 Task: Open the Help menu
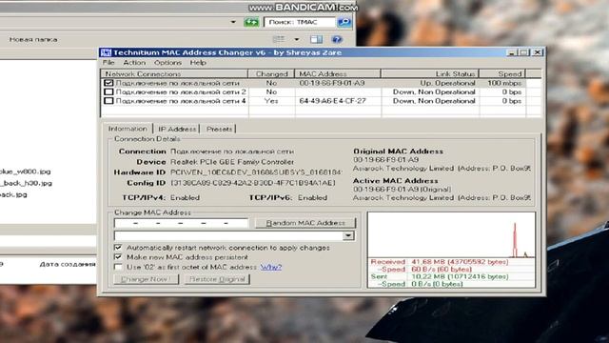tap(198, 63)
